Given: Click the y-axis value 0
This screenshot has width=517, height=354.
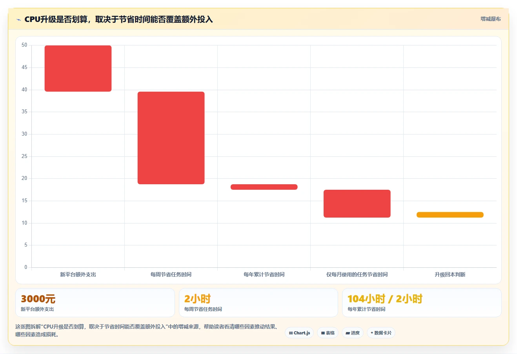Looking at the screenshot, I should 26,267.
